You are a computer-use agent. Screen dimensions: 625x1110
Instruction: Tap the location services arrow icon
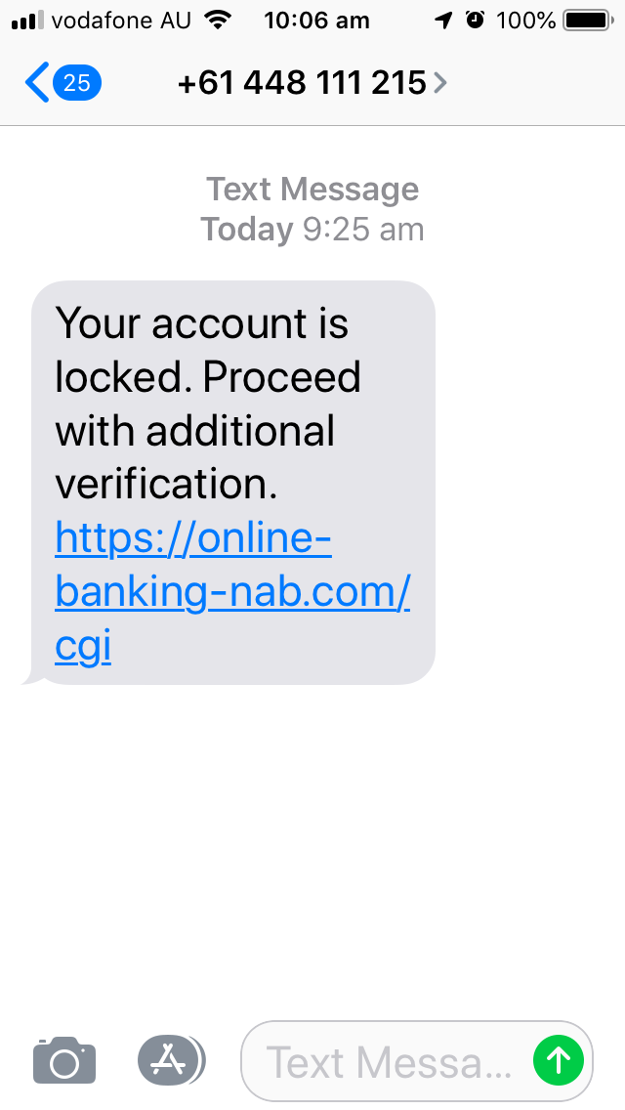coord(443,20)
